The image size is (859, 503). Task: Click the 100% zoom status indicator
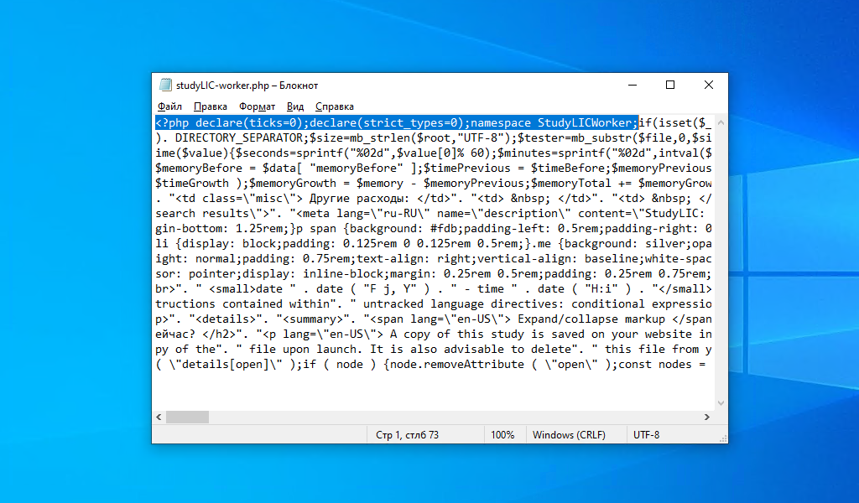[x=502, y=434]
